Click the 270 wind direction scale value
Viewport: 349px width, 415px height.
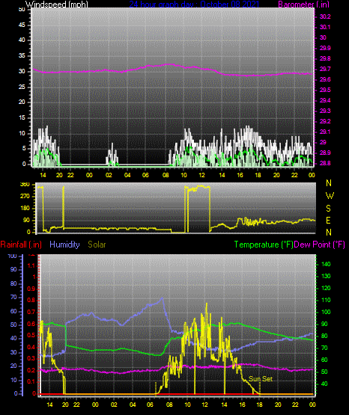[x=25, y=197]
